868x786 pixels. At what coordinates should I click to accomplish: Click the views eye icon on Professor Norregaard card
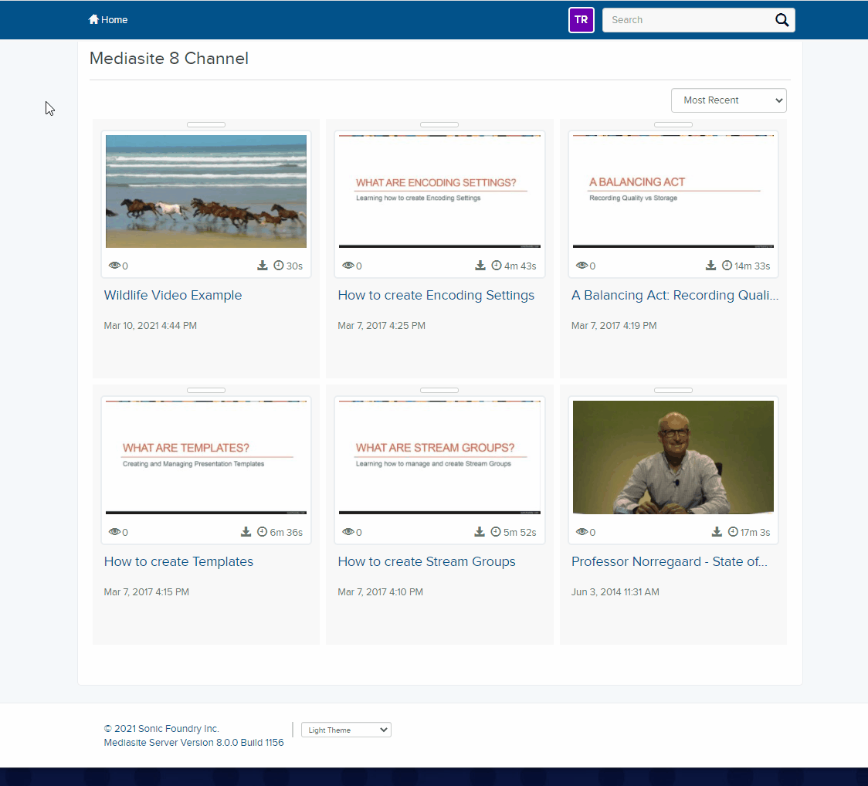tap(581, 531)
